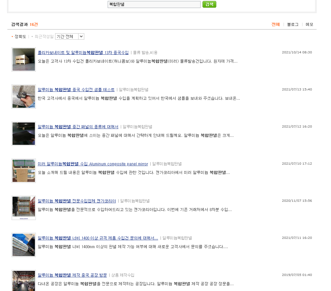Open thumbnail of 전문수입업체 젠가코리아 post
The height and width of the screenshot is (291, 331).
(x=24, y=208)
